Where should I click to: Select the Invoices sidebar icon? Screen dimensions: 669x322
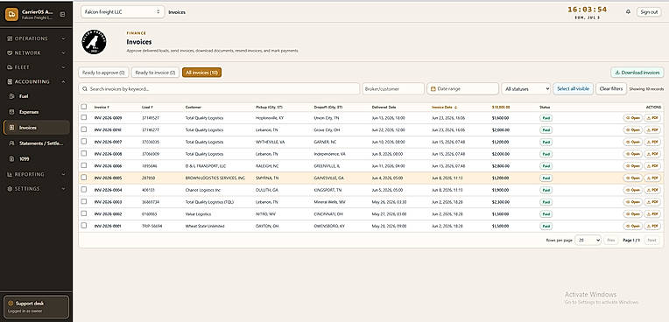[x=12, y=128]
